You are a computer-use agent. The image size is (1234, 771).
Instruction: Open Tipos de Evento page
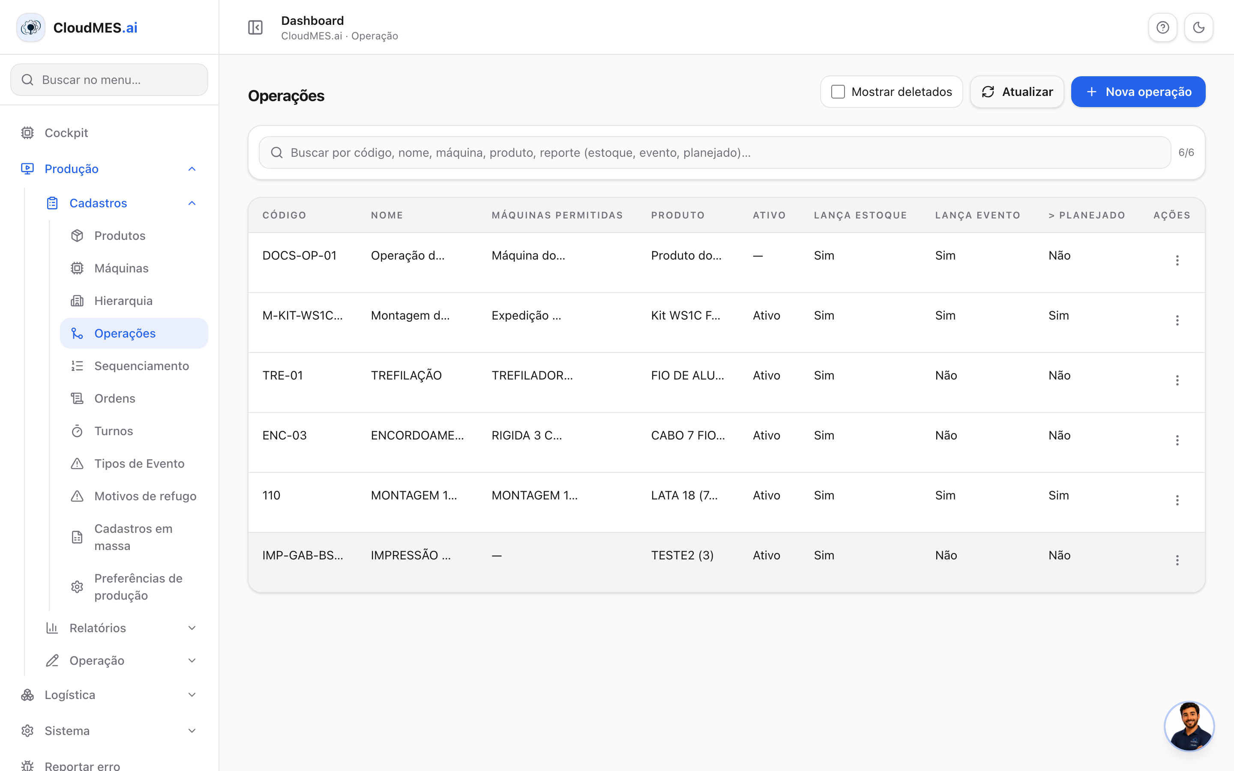[x=134, y=464]
